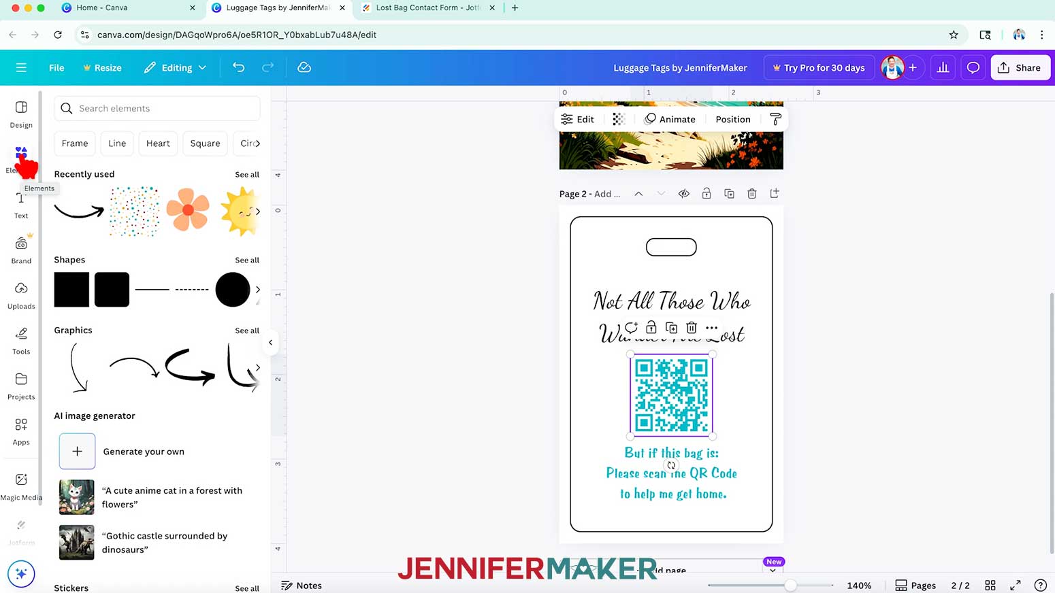This screenshot has height=593, width=1055.
Task: See all Recently used elements
Action: 247,175
